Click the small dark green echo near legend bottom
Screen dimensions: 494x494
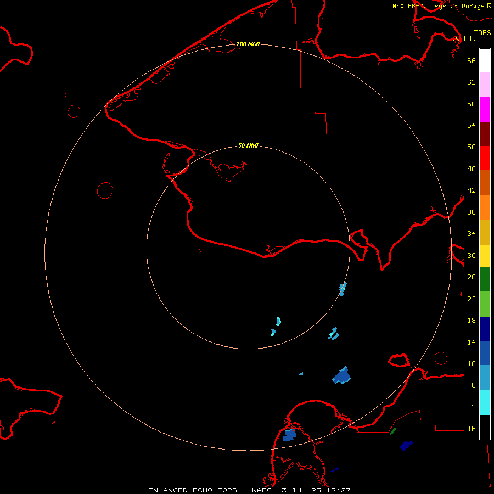(x=393, y=431)
